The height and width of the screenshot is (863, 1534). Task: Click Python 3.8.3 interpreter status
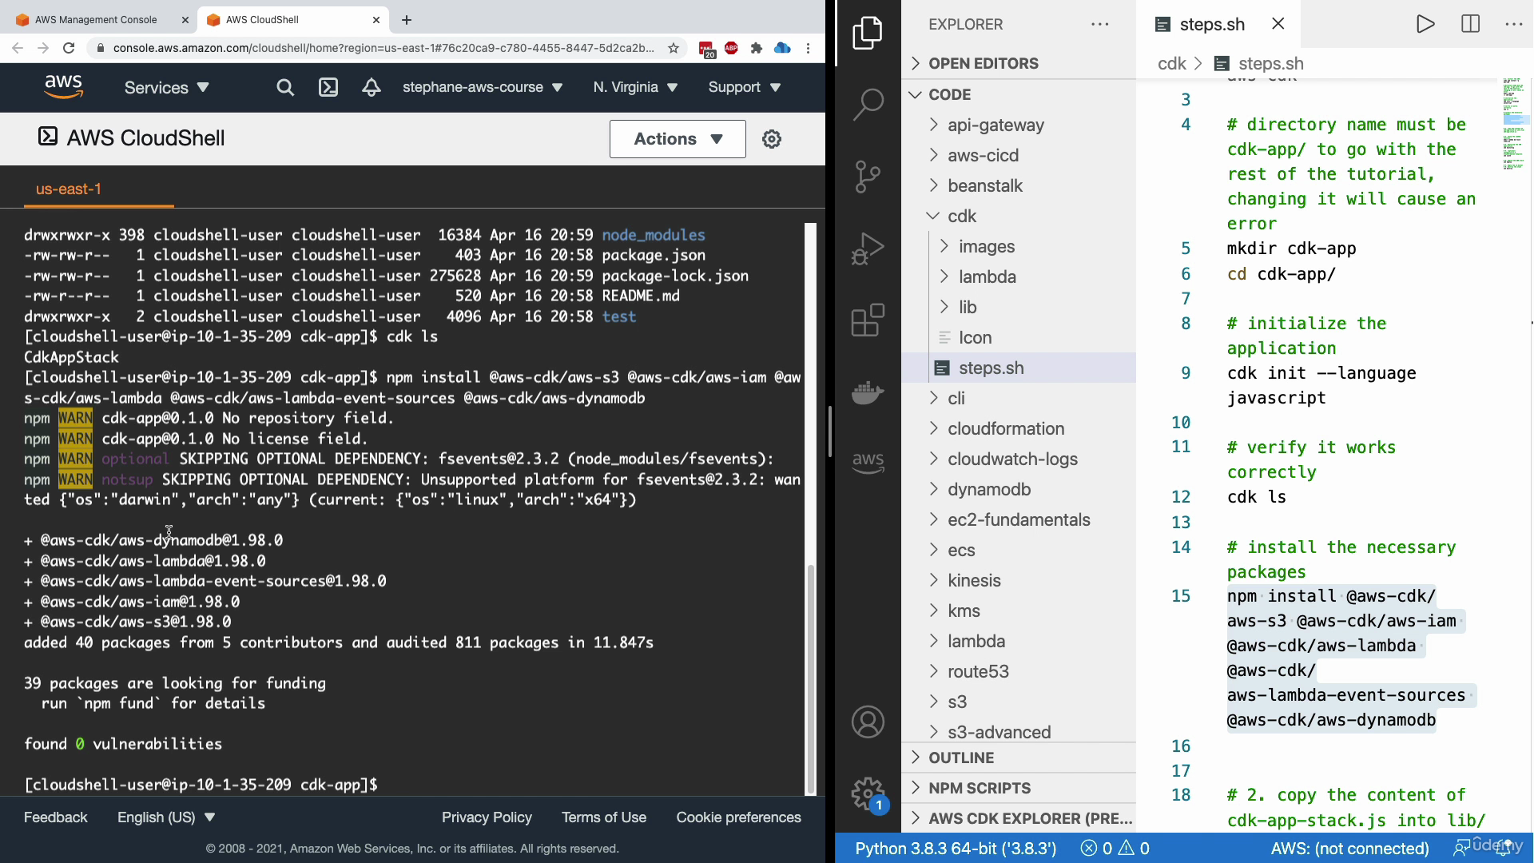point(956,849)
